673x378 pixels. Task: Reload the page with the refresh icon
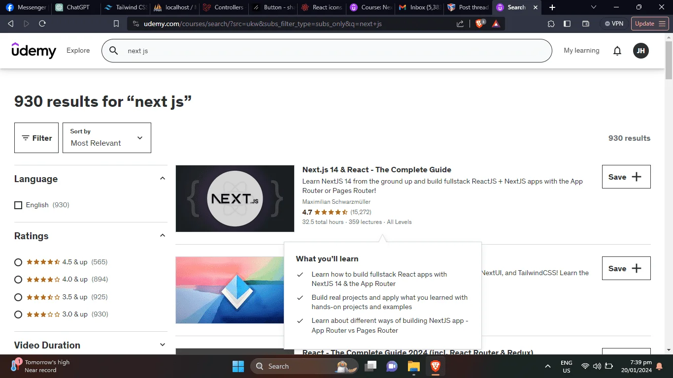coord(42,24)
